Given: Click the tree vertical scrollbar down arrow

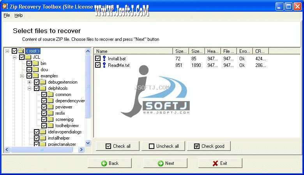Looking at the screenshot, I should click(x=88, y=143).
